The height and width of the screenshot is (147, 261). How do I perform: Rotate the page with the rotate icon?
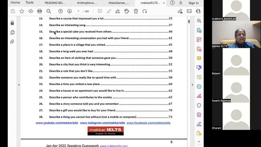coord(145,11)
